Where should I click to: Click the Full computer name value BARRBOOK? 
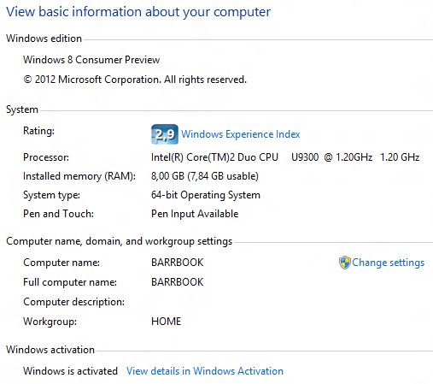point(178,282)
